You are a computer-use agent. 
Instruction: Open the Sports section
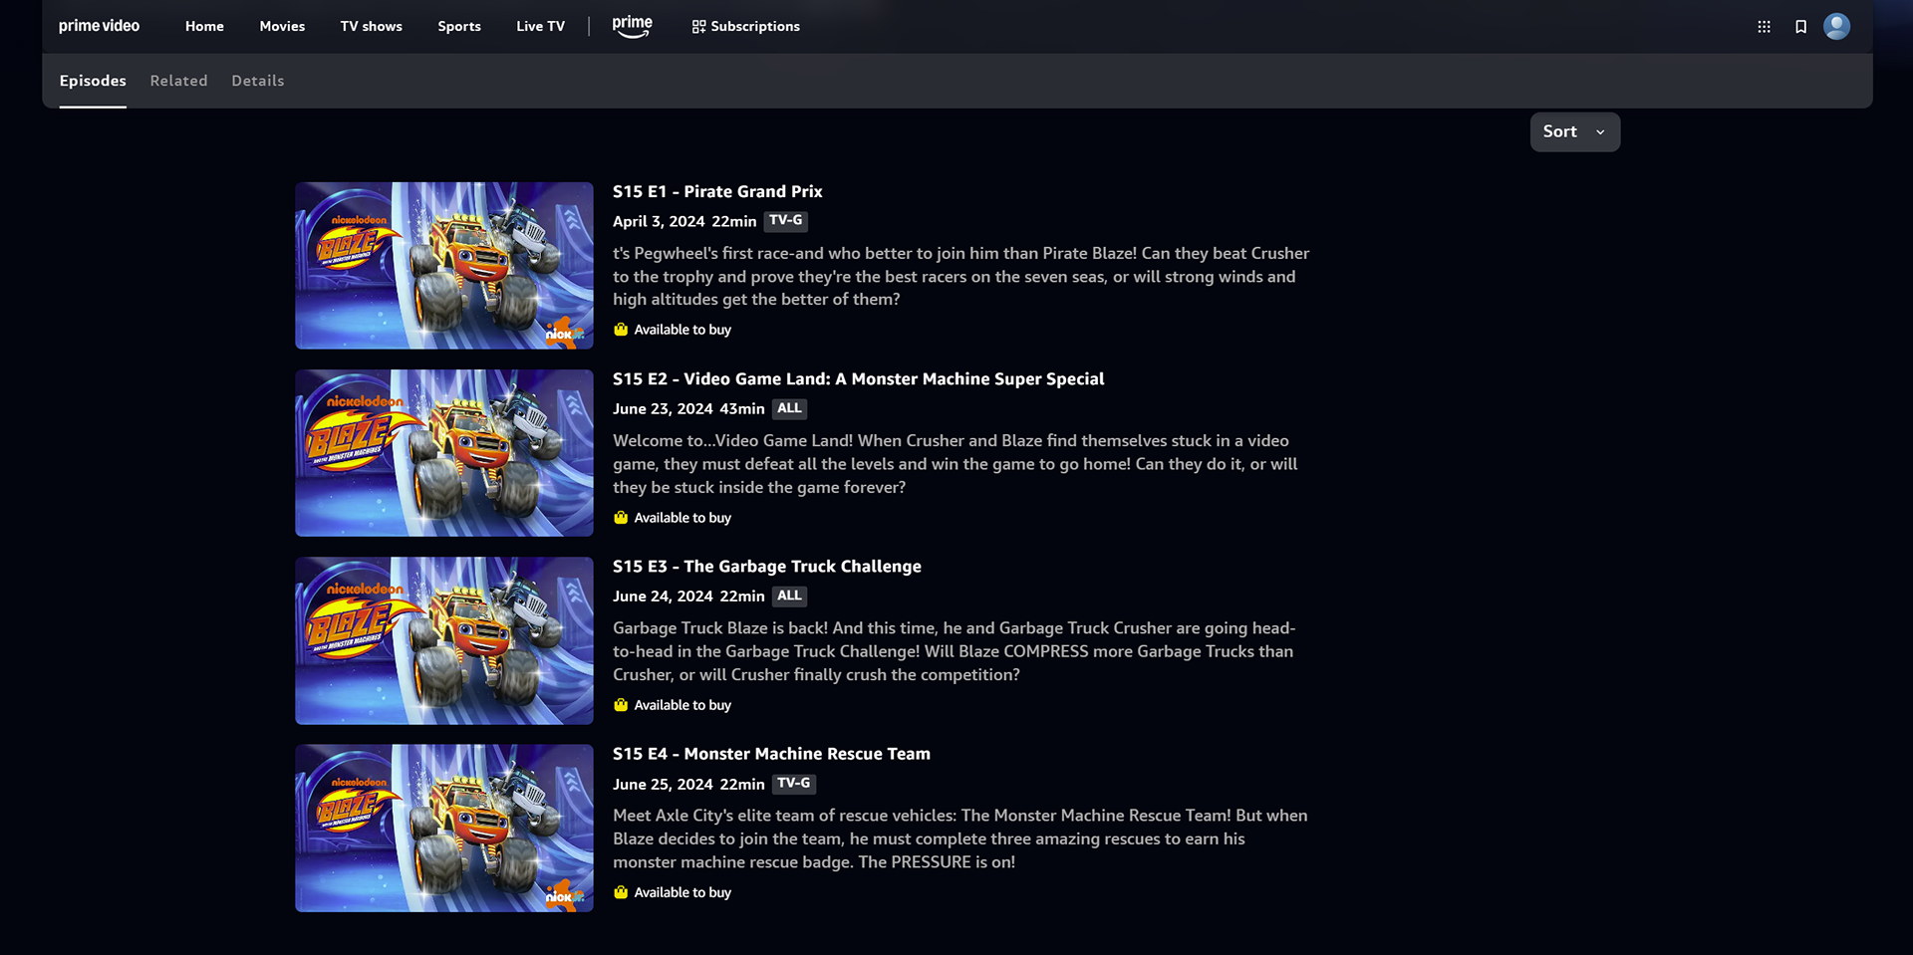point(459,26)
